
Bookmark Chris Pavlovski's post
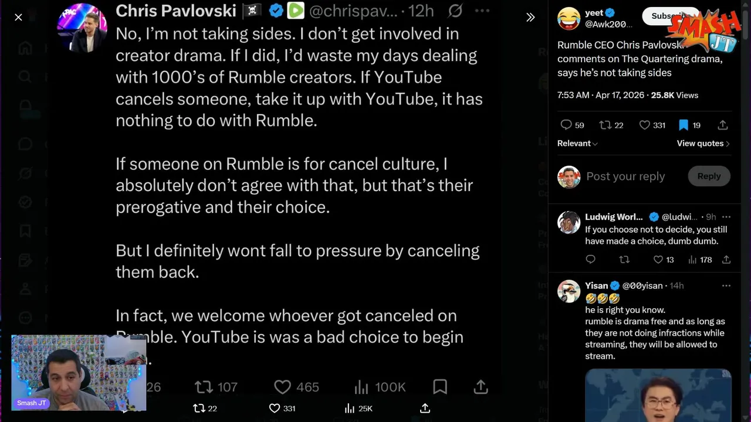[439, 387]
